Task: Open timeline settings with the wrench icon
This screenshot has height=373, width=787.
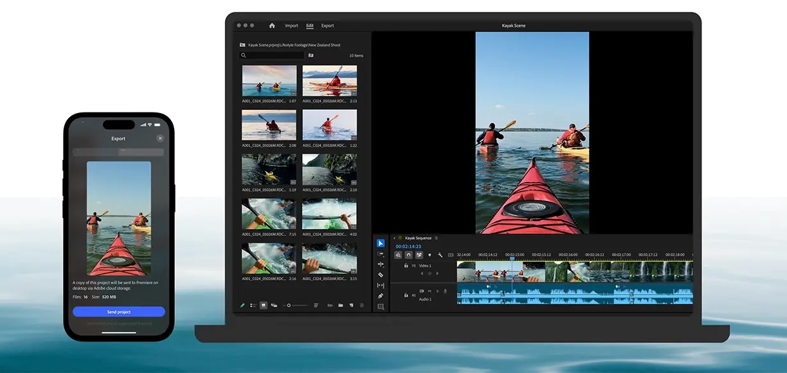Action: tap(440, 255)
